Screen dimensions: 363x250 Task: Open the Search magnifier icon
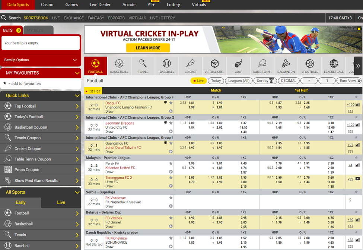click(x=4, y=18)
